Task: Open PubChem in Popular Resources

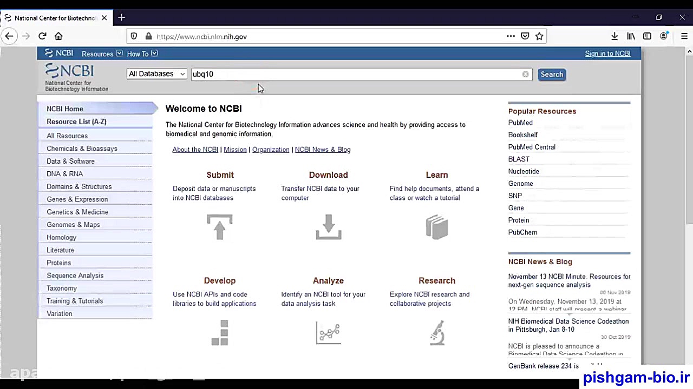Action: [522, 232]
